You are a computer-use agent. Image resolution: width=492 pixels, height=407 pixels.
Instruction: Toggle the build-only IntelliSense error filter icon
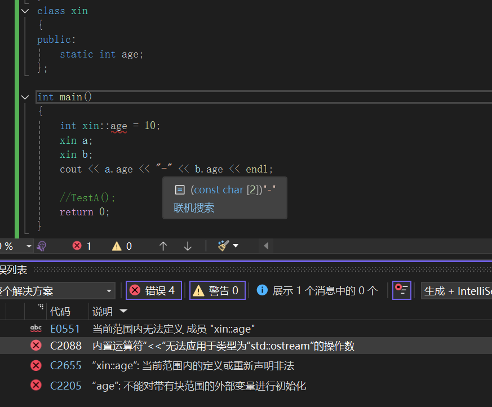click(402, 290)
